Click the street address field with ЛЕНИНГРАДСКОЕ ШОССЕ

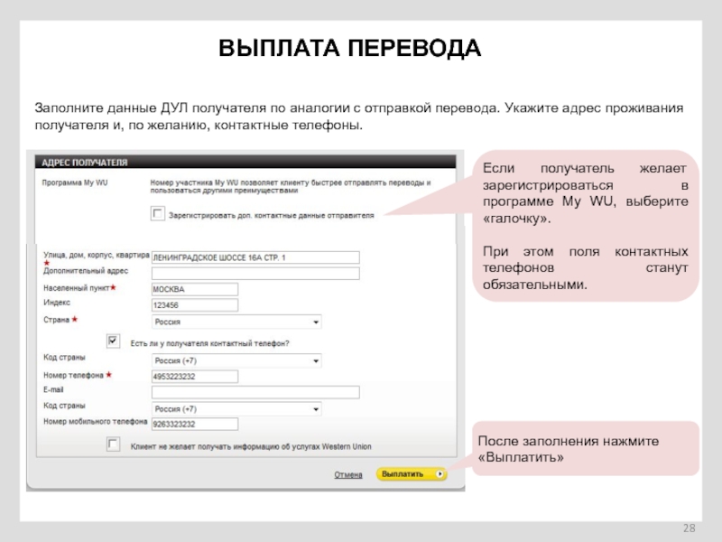[255, 257]
